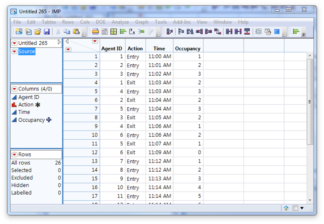Click the 11:09 AM Time cell
The image size is (324, 224).
point(160,152)
